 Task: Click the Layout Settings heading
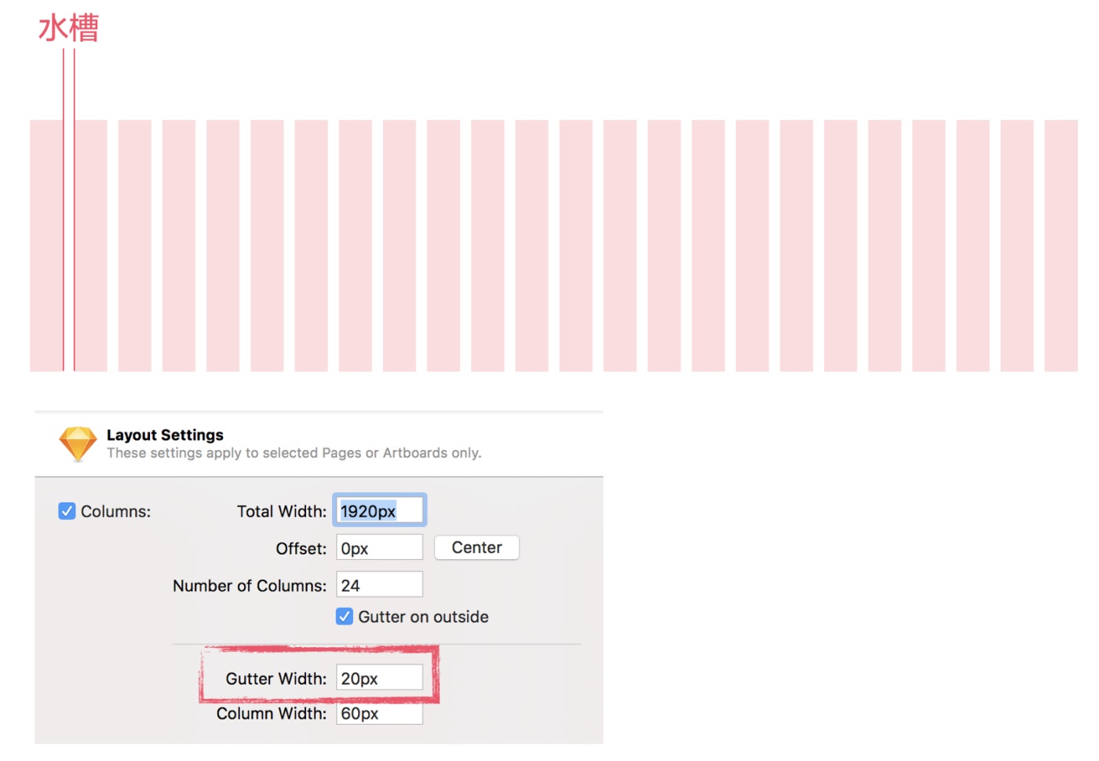(x=165, y=435)
